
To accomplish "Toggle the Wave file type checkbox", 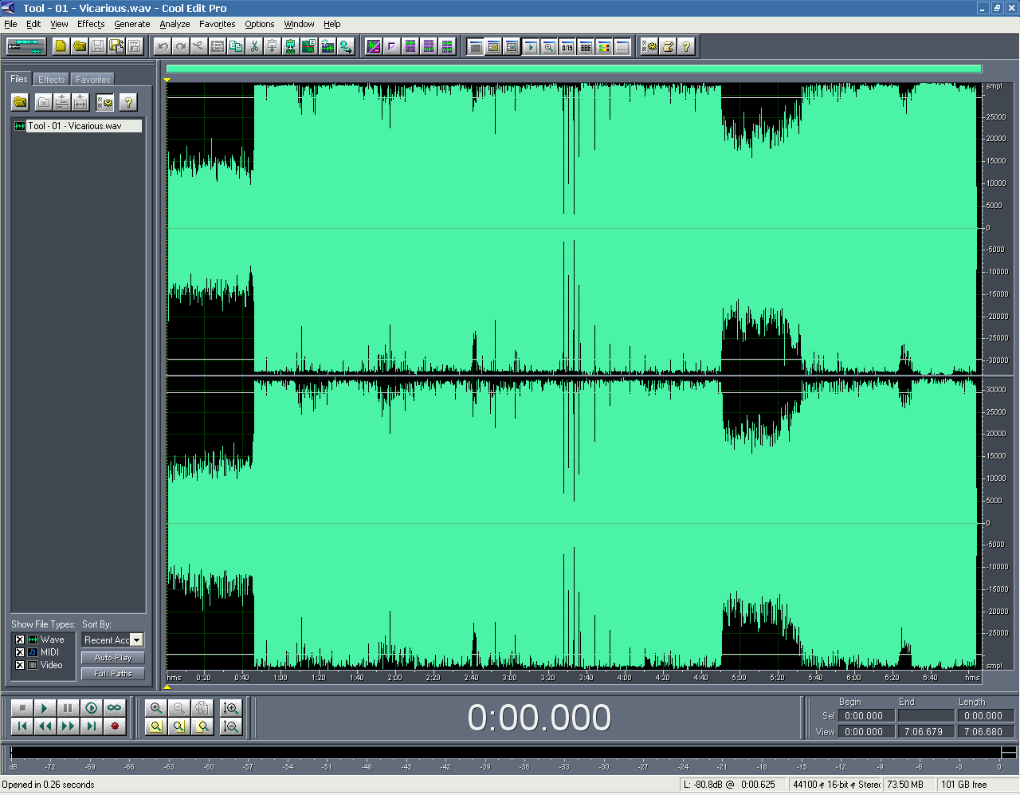I will coord(20,640).
